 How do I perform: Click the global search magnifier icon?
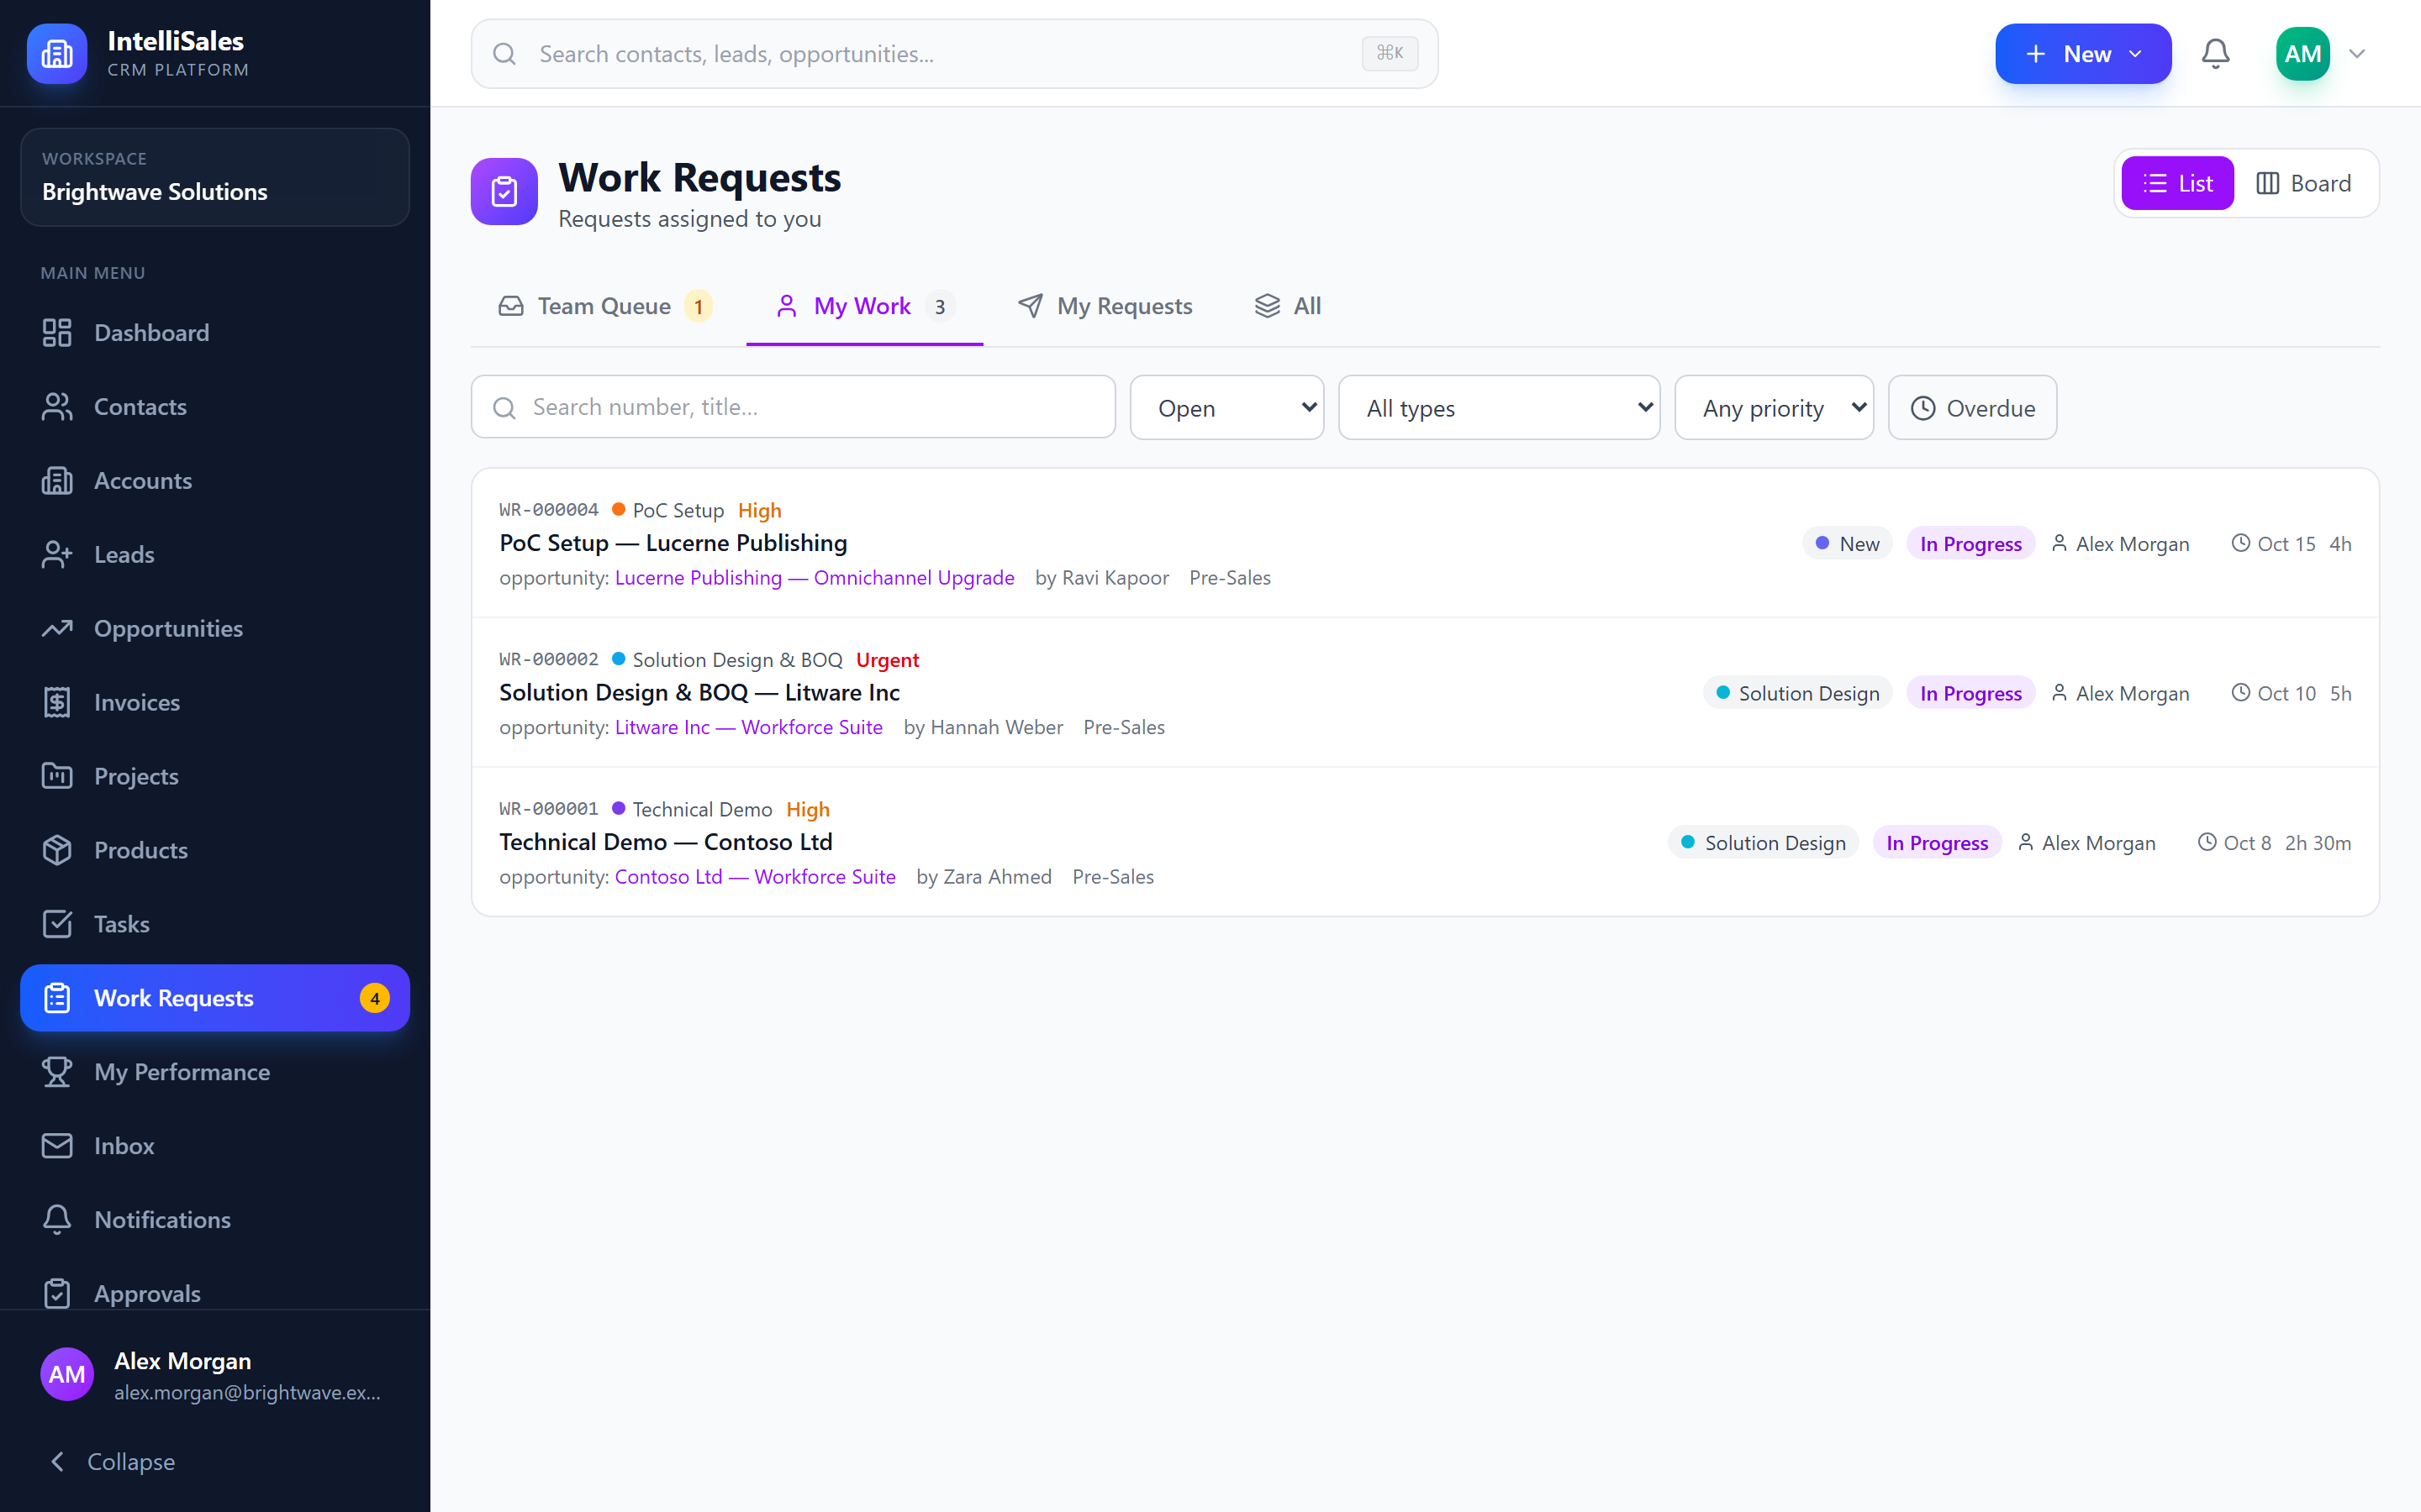[504, 54]
